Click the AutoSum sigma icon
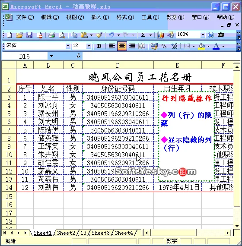This screenshot has width=242, height=246. (x=143, y=35)
